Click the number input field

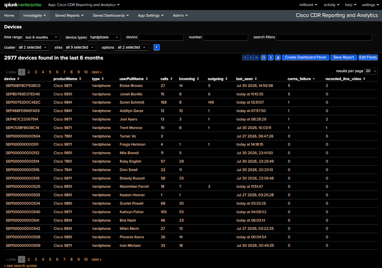point(225,37)
